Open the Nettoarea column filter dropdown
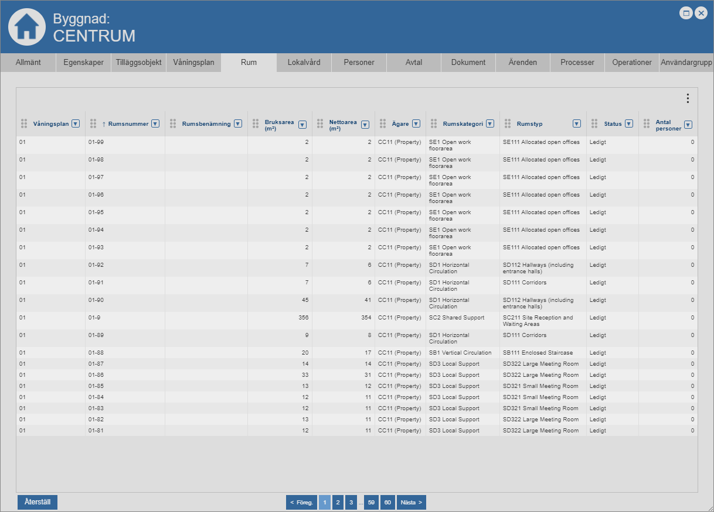The width and height of the screenshot is (714, 512). (x=365, y=124)
